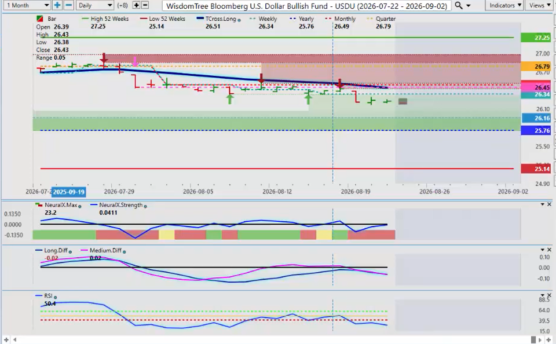Screen dimensions: 556x344
Task: Click the plus icon at bottom left
Action: click(6, 340)
